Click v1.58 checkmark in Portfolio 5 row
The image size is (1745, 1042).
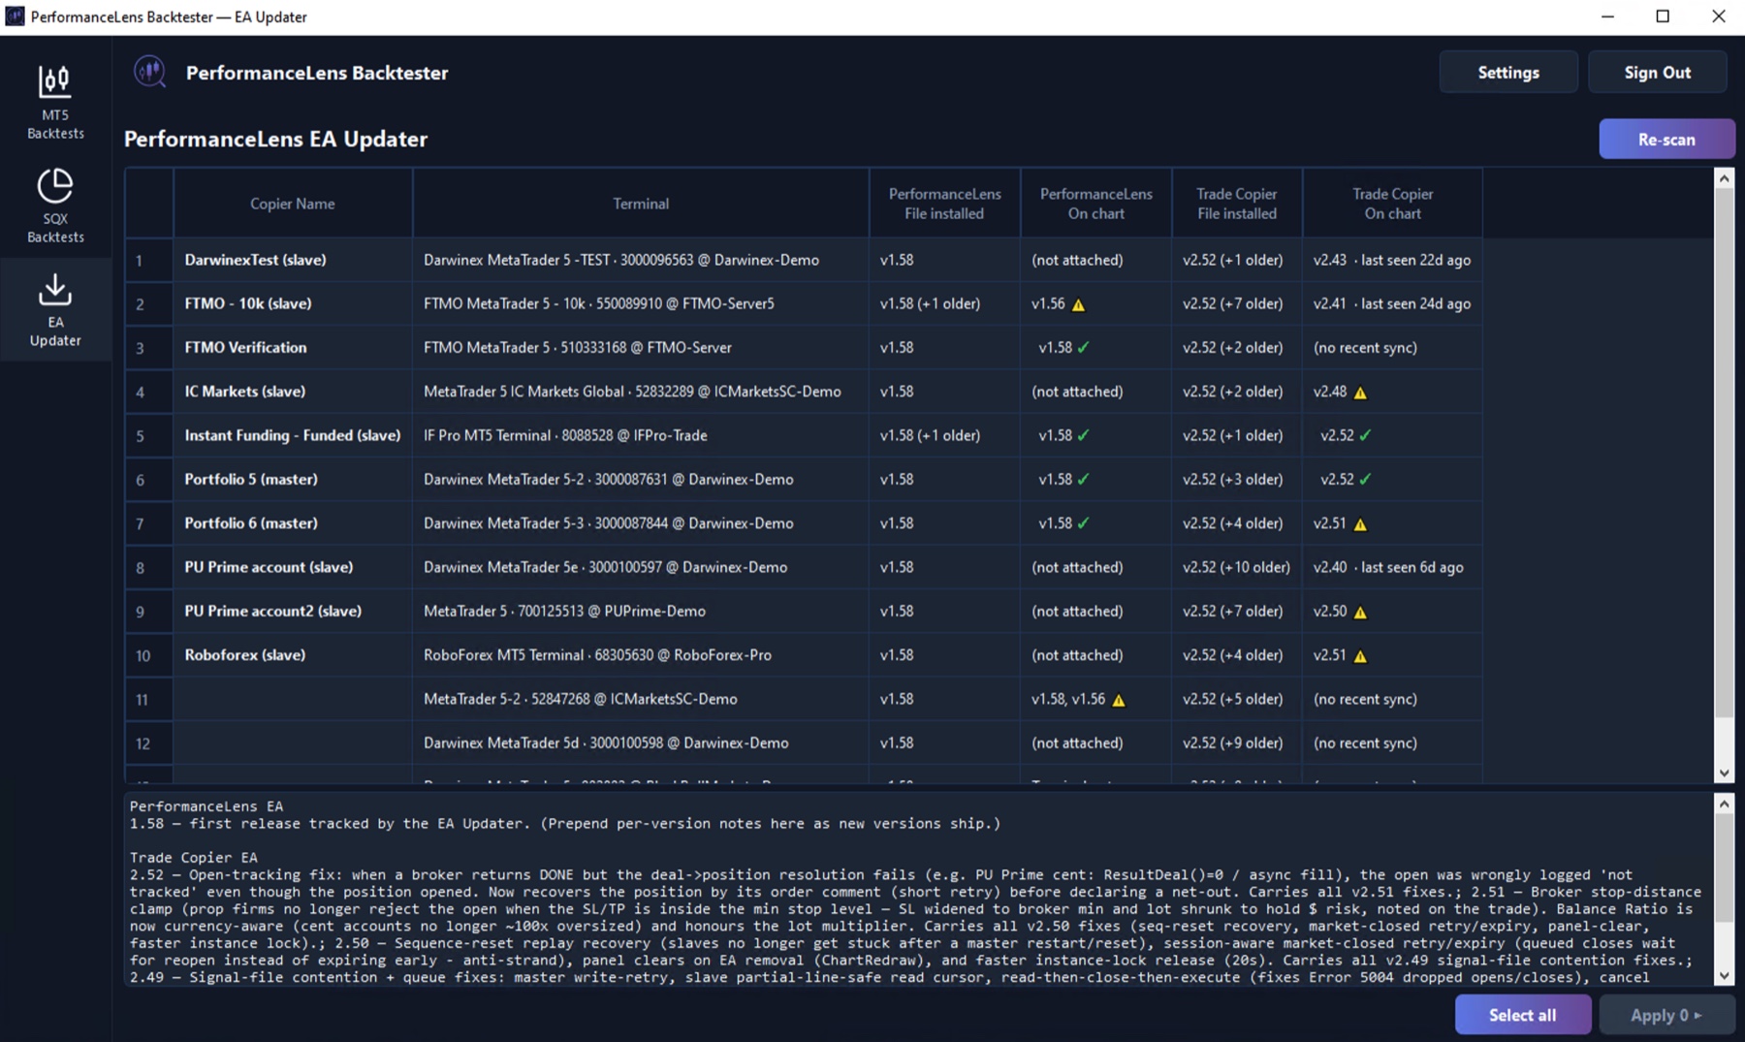pyautogui.click(x=1084, y=479)
